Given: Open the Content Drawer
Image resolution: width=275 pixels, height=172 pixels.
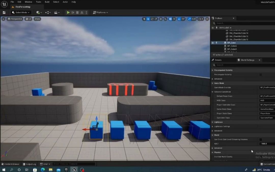Looking at the screenshot, I should [10, 164].
